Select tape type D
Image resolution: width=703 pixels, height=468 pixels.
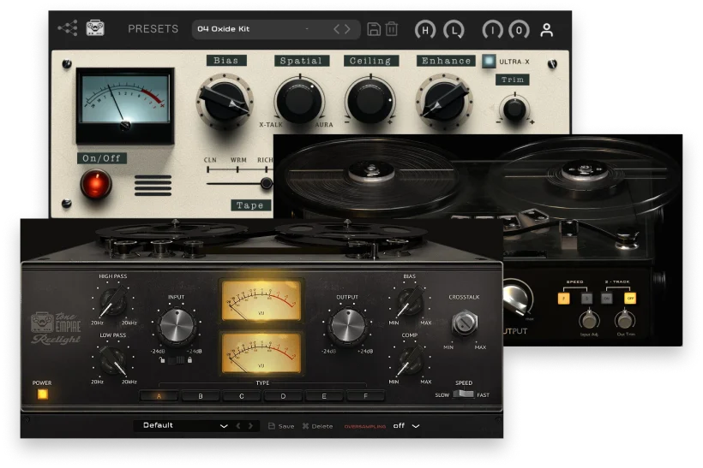coord(283,396)
